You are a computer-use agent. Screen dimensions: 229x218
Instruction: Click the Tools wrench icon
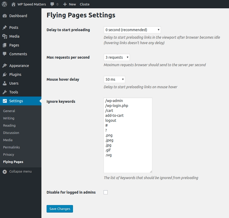coord(5,92)
